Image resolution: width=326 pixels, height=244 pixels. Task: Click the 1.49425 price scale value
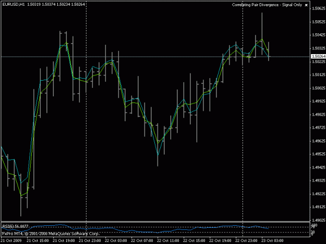[319, 168]
